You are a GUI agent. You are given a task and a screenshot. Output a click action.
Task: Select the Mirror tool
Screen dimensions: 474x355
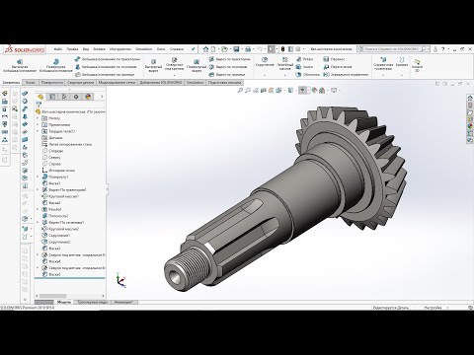(346, 75)
